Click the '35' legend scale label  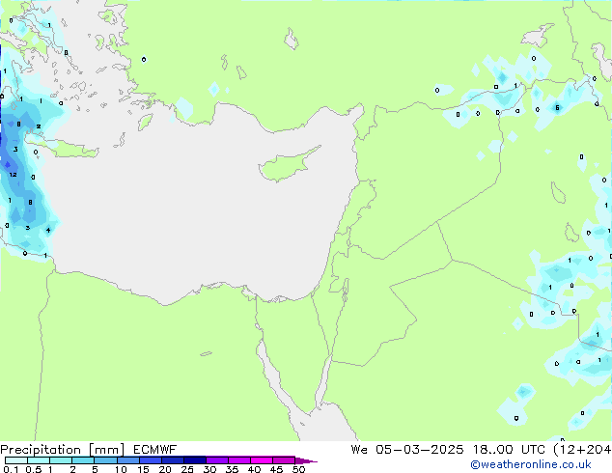click(x=232, y=469)
